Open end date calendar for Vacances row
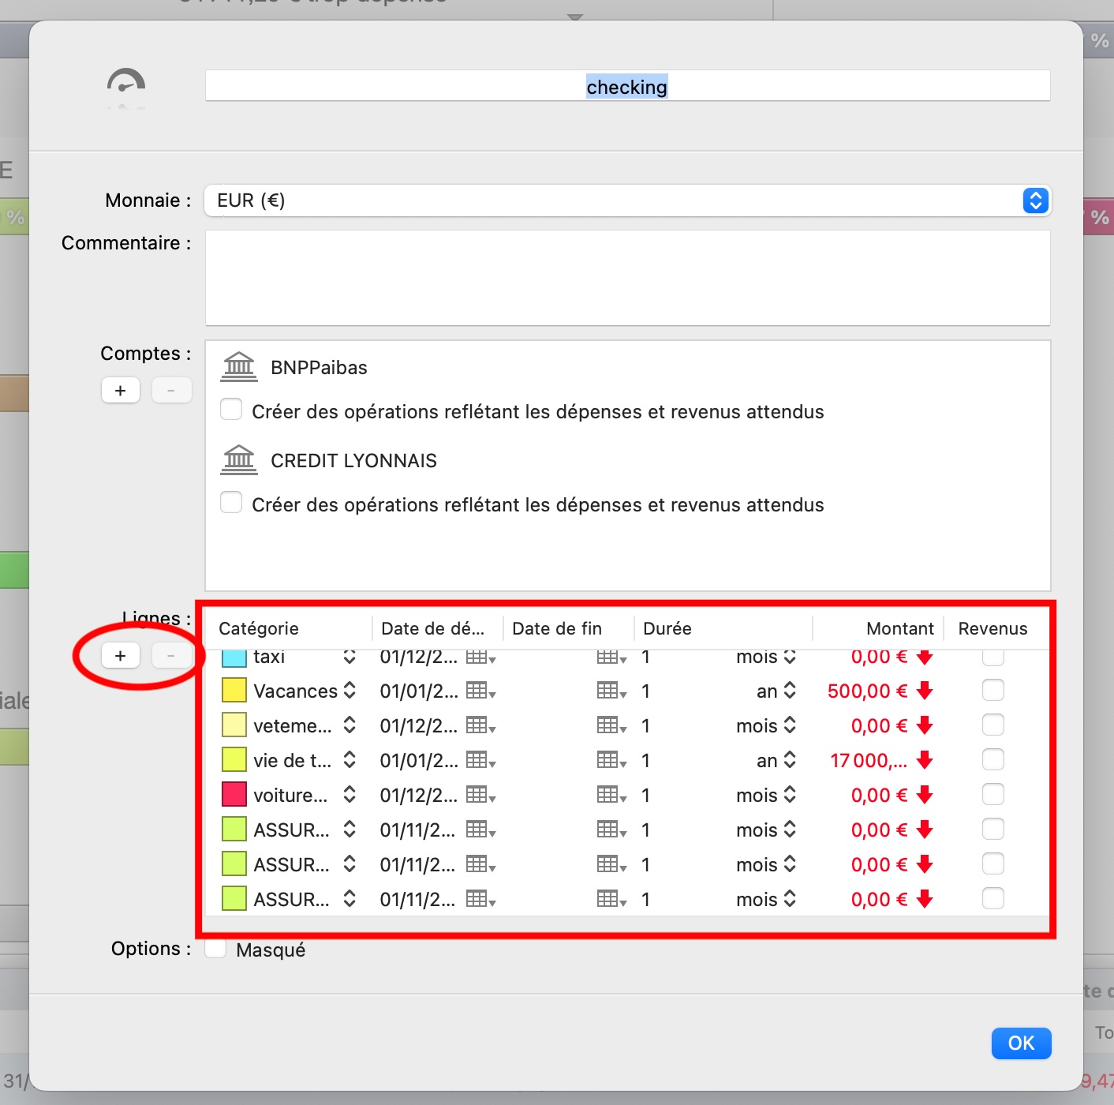The image size is (1114, 1105). (x=611, y=691)
